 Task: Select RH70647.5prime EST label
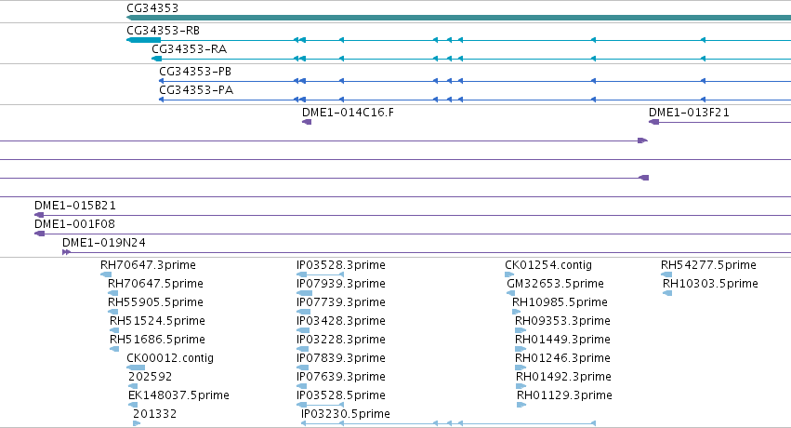tap(155, 284)
